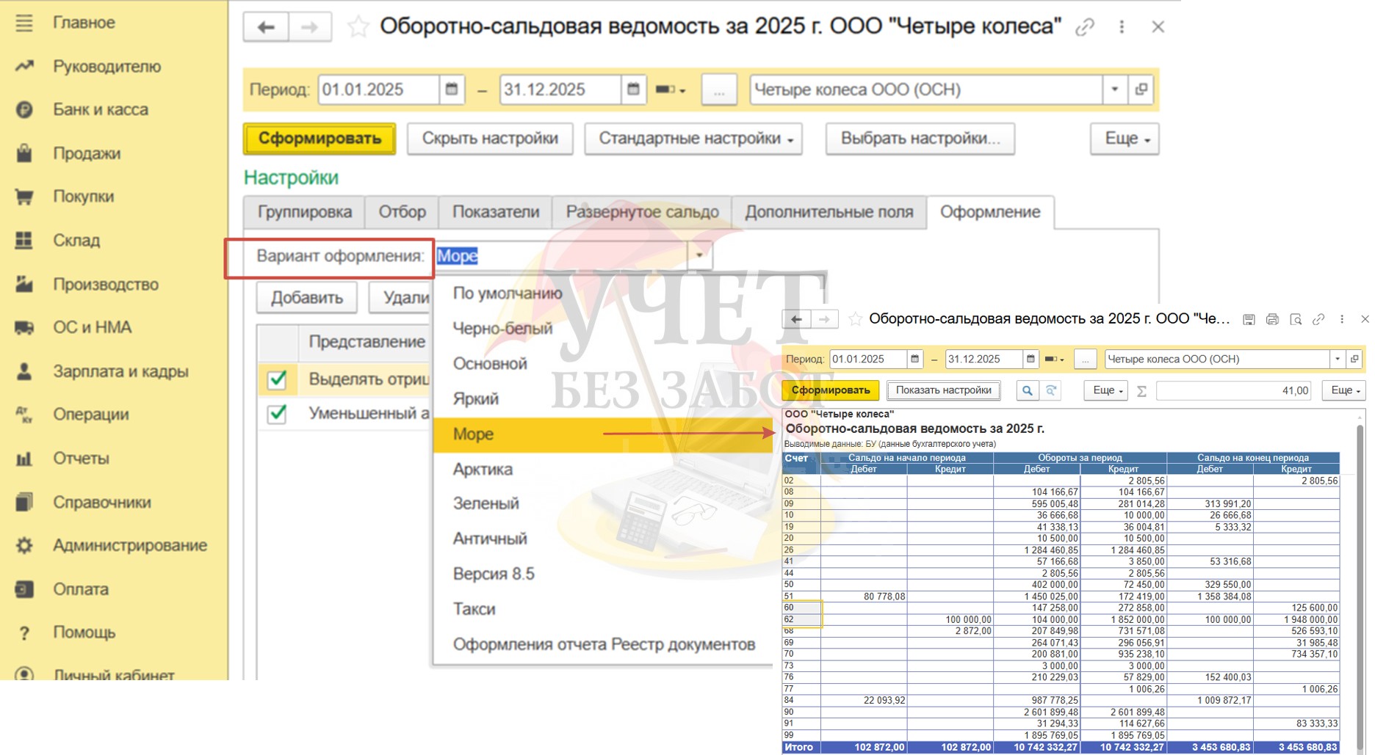Image resolution: width=1375 pixels, height=755 pixels.
Task: Open the organization card icon in the main window
Action: [x=1141, y=90]
